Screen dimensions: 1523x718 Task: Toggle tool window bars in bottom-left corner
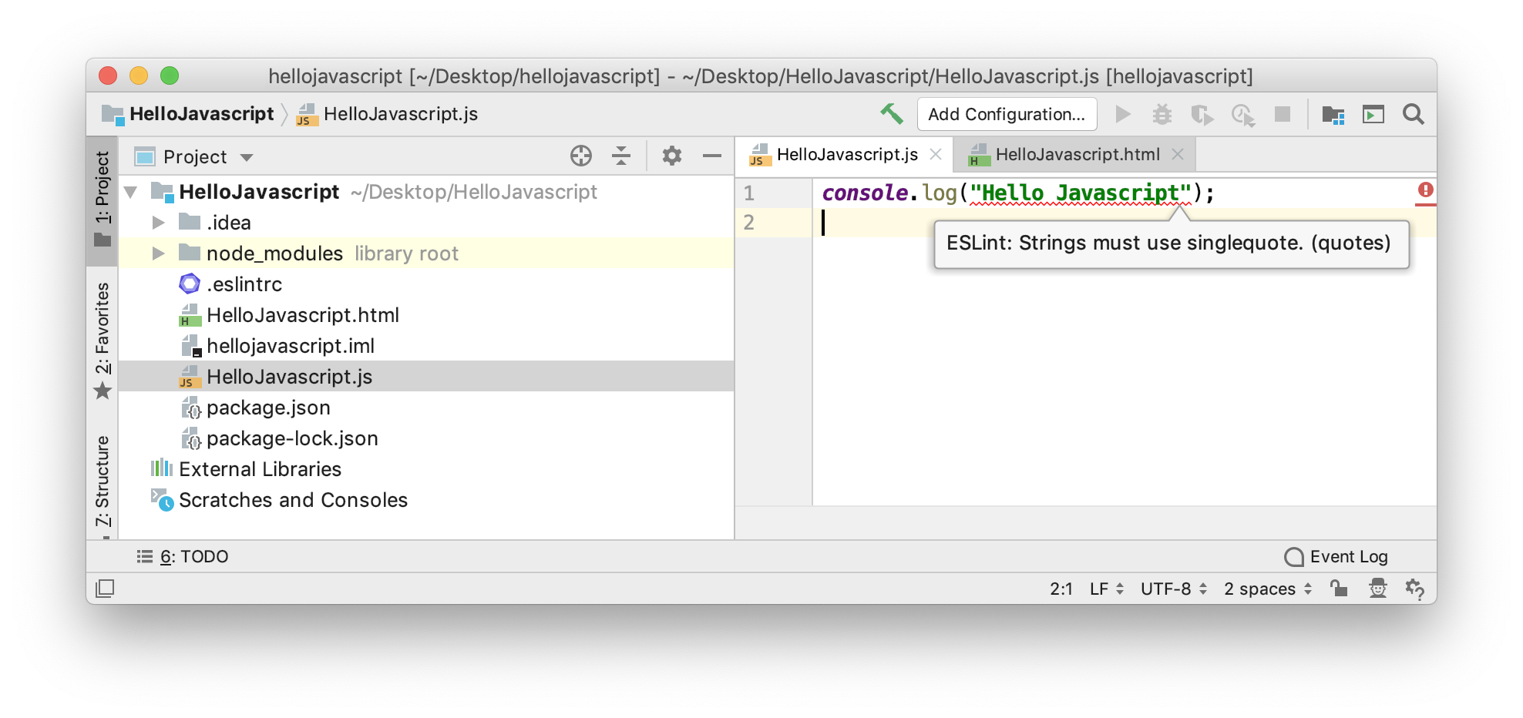pyautogui.click(x=105, y=589)
